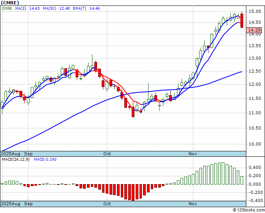Click the -0.200 MACD axis label
The image size is (265, 213).
click(x=255, y=192)
